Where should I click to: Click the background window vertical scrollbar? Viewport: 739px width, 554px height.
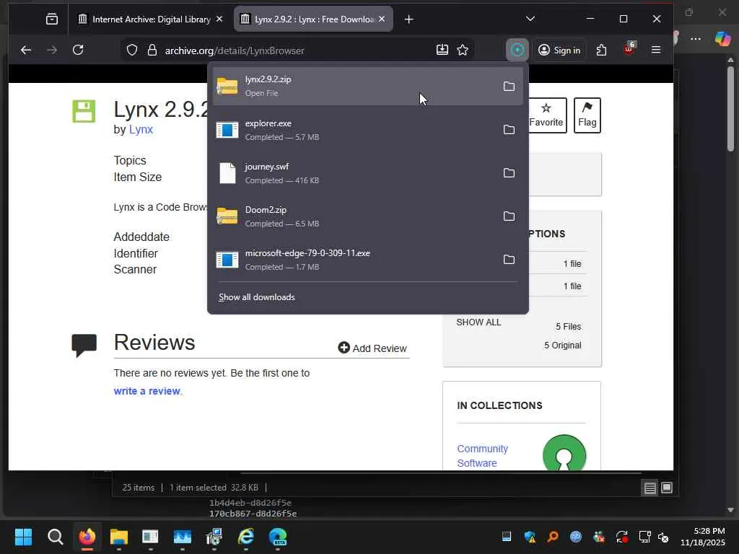[730, 108]
